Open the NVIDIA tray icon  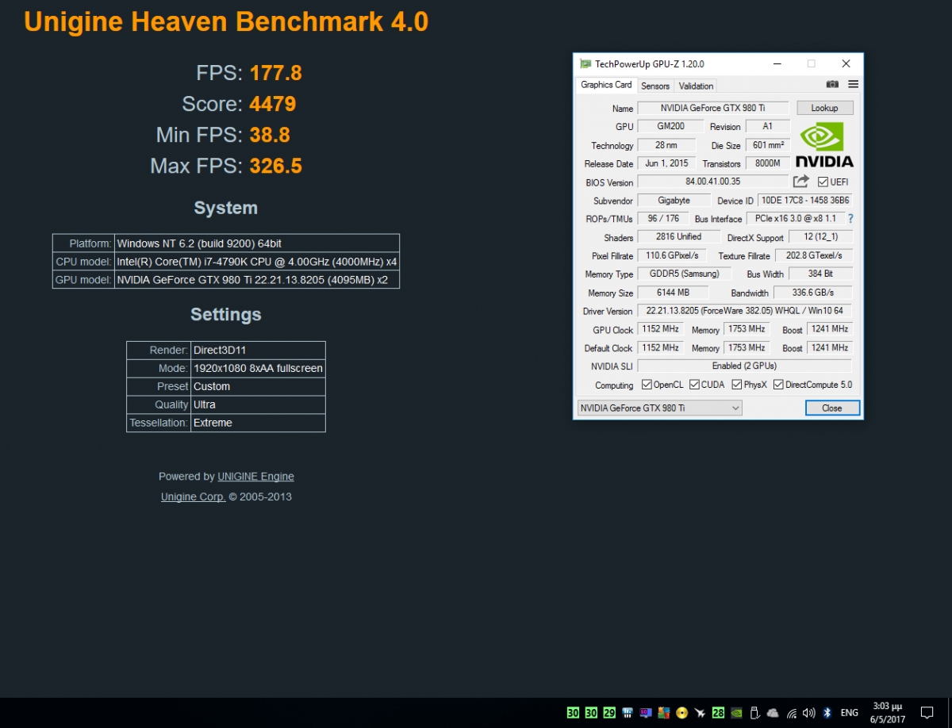click(x=736, y=712)
